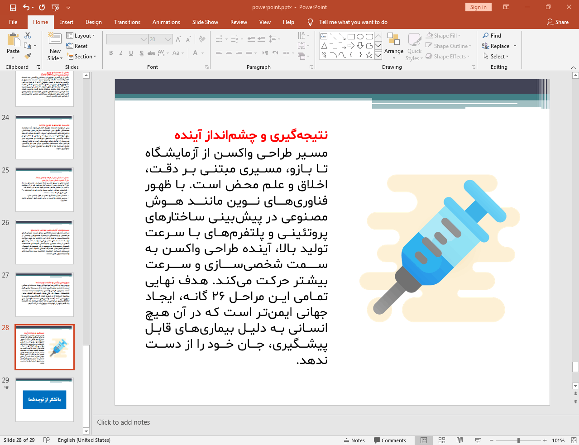Start Slide Show from status bar
This screenshot has width=579, height=445.
tap(478, 440)
